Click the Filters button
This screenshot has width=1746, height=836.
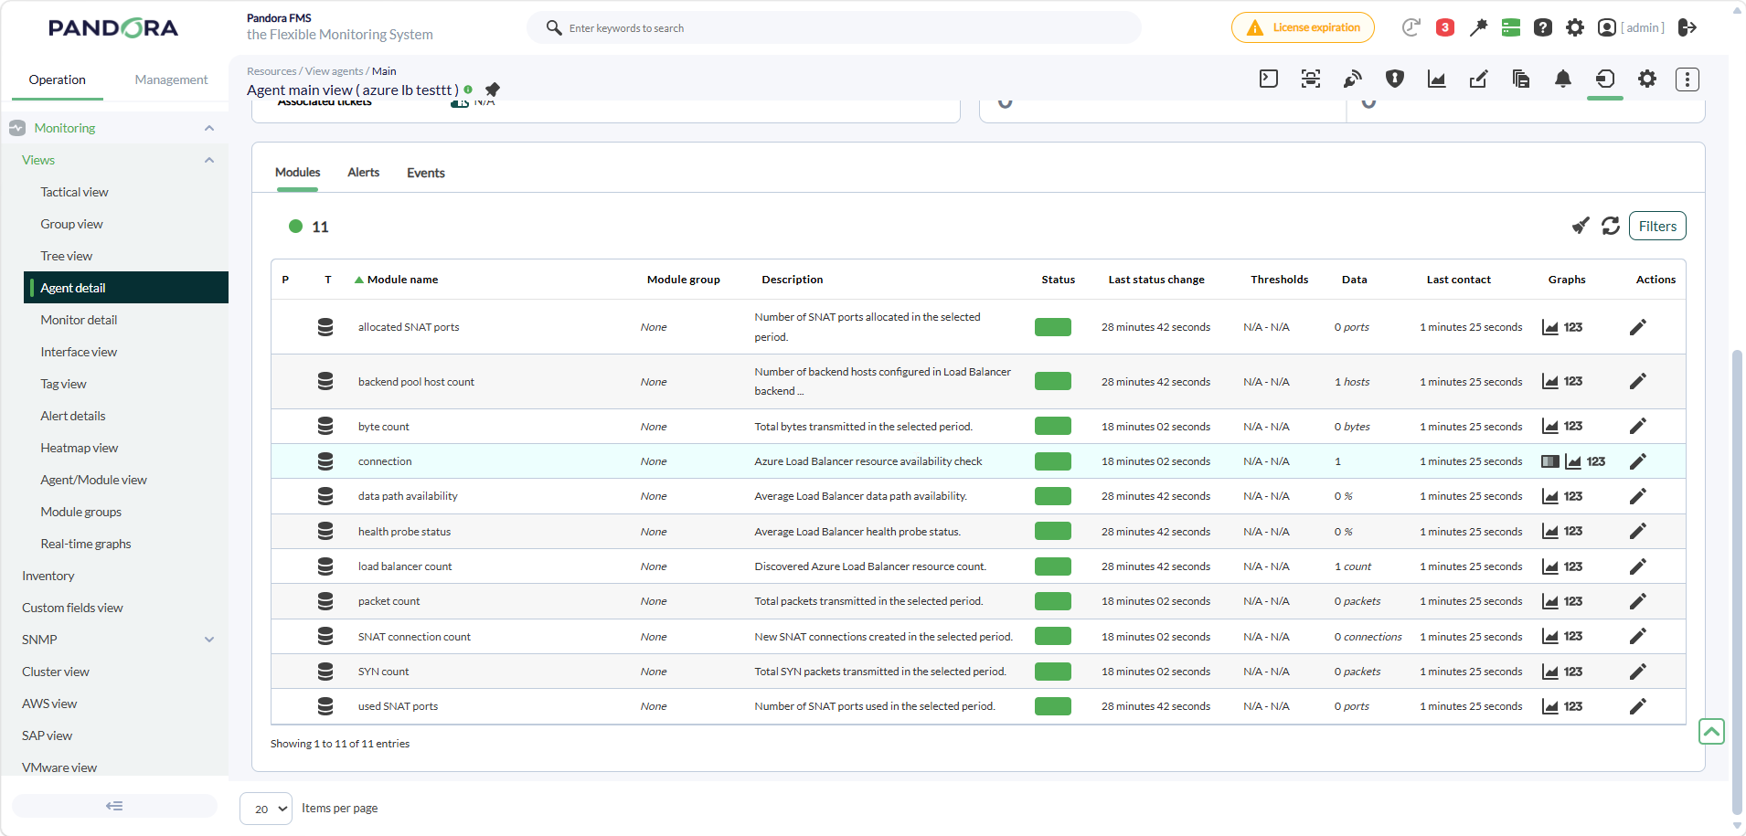coord(1657,226)
